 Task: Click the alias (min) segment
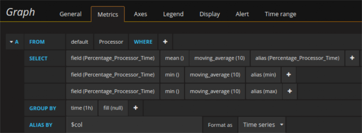point(263,75)
